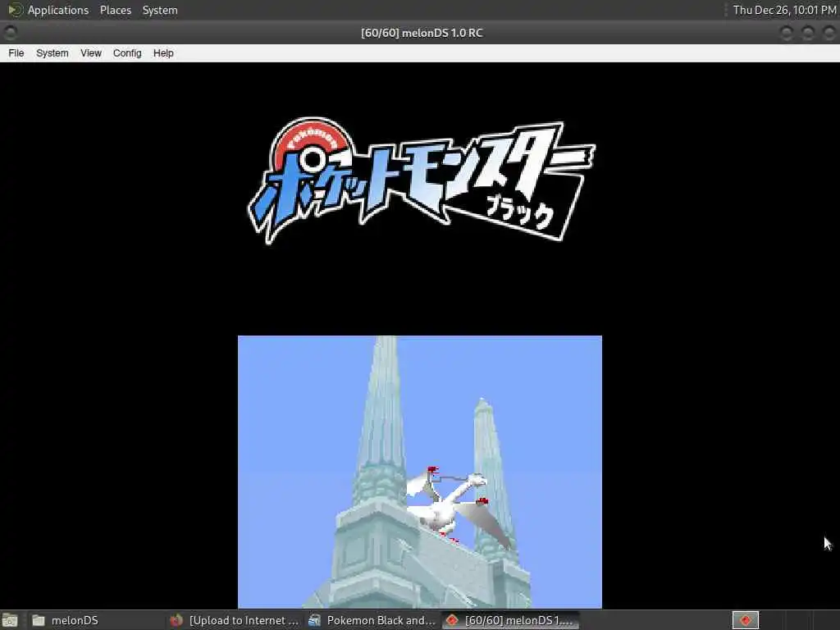Viewport: 840px width, 630px height.
Task: Click the Applications menu logo icon
Action: 15,10
